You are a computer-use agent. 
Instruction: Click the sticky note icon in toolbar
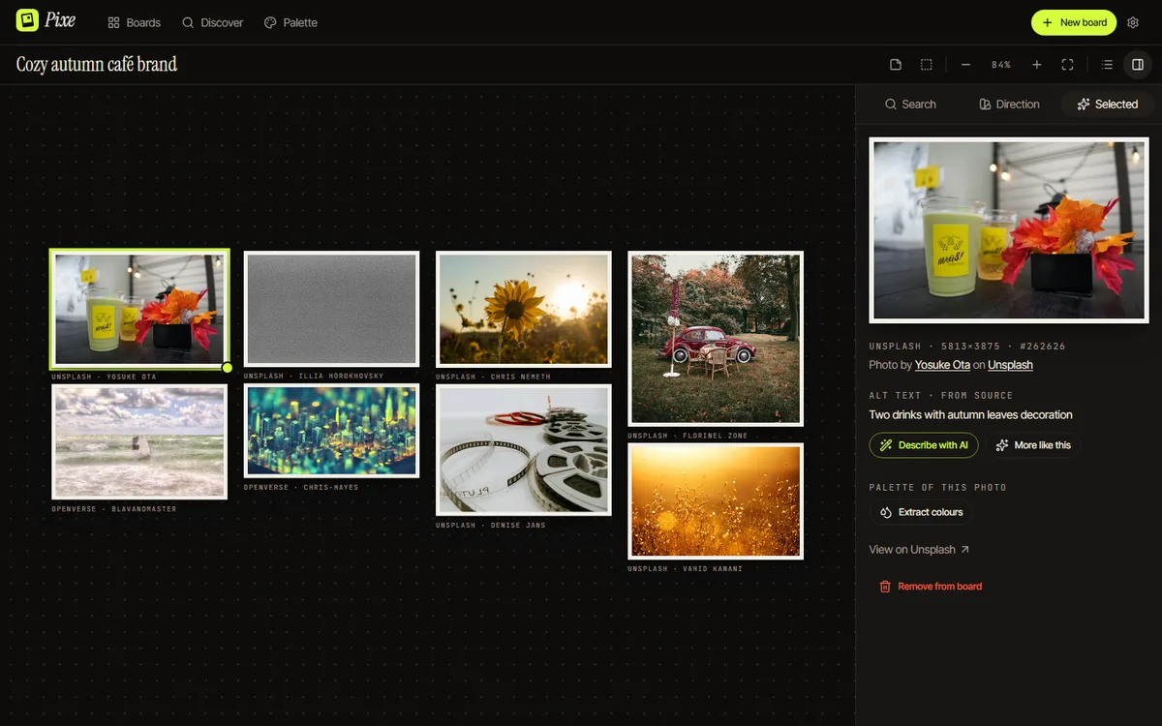[x=896, y=65]
